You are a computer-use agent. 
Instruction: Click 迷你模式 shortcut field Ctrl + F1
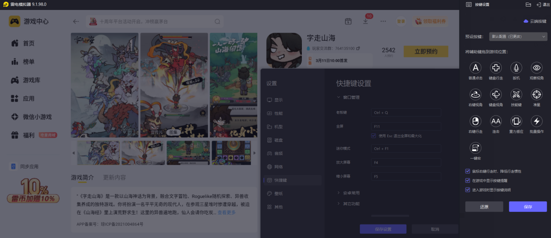406,149
